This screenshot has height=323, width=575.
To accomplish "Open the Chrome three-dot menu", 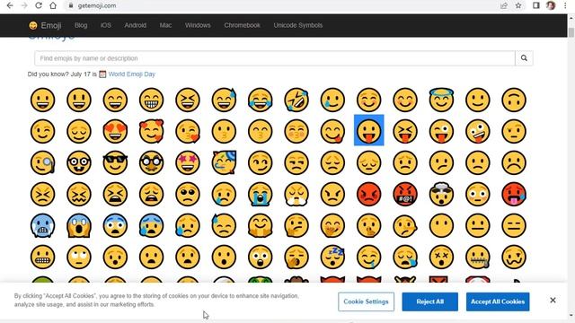I will point(565,5).
